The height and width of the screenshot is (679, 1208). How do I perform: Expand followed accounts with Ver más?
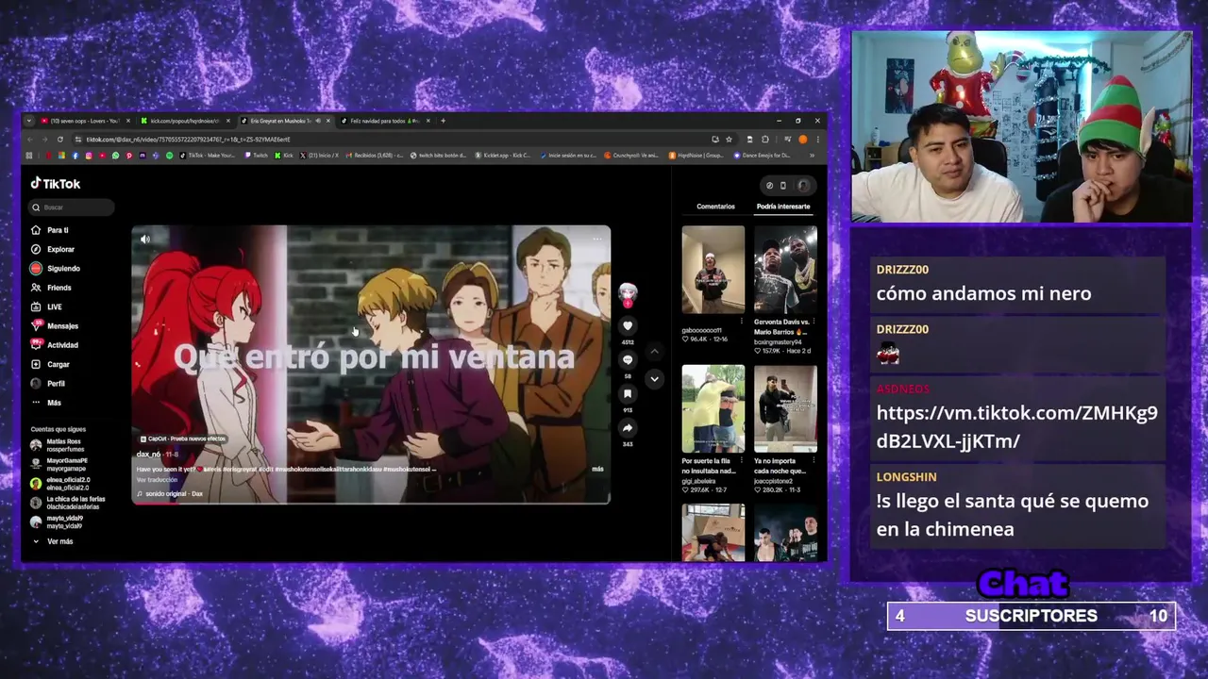click(x=53, y=541)
